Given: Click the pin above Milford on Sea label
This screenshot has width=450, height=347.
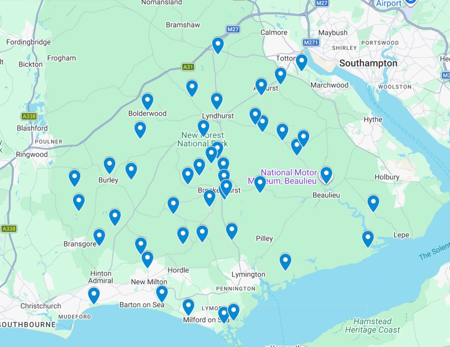Looking at the screenshot, I should click(188, 307).
